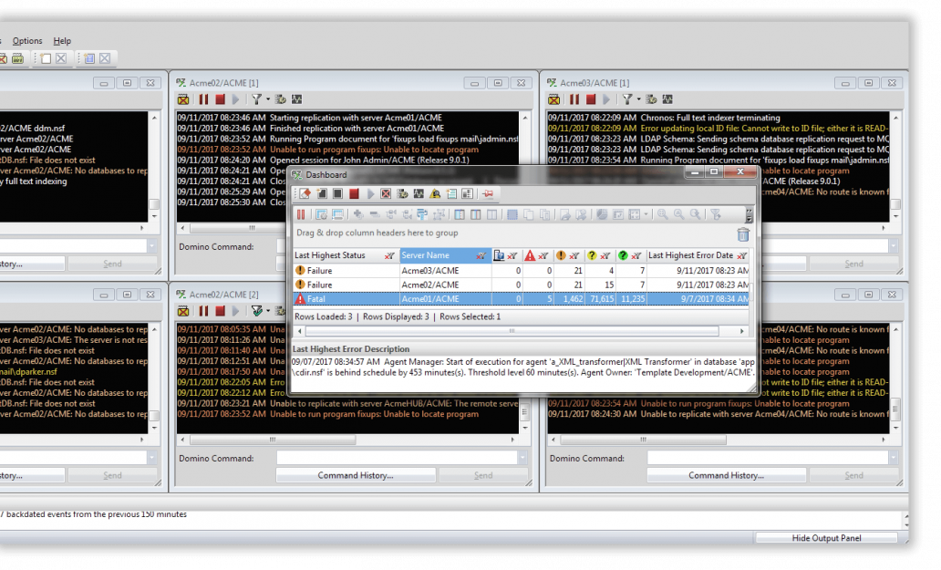This screenshot has width=941, height=570.
Task: Click Dashboard grid zoom in magnifier
Action: click(662, 214)
